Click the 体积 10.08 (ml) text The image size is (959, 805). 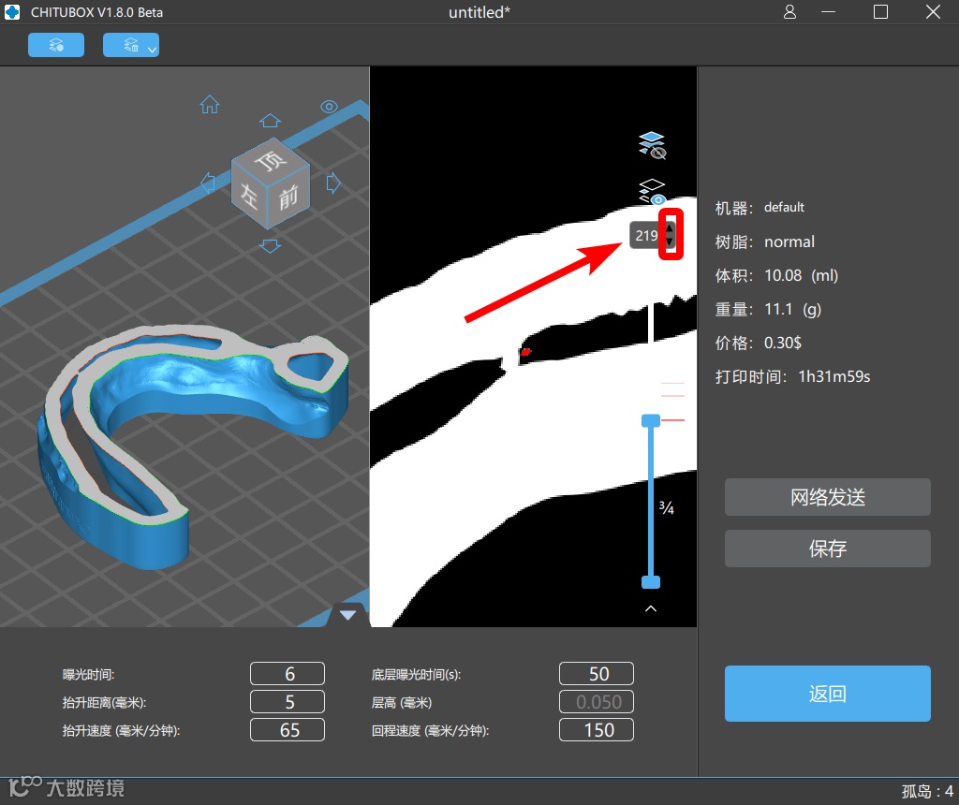[x=776, y=276]
